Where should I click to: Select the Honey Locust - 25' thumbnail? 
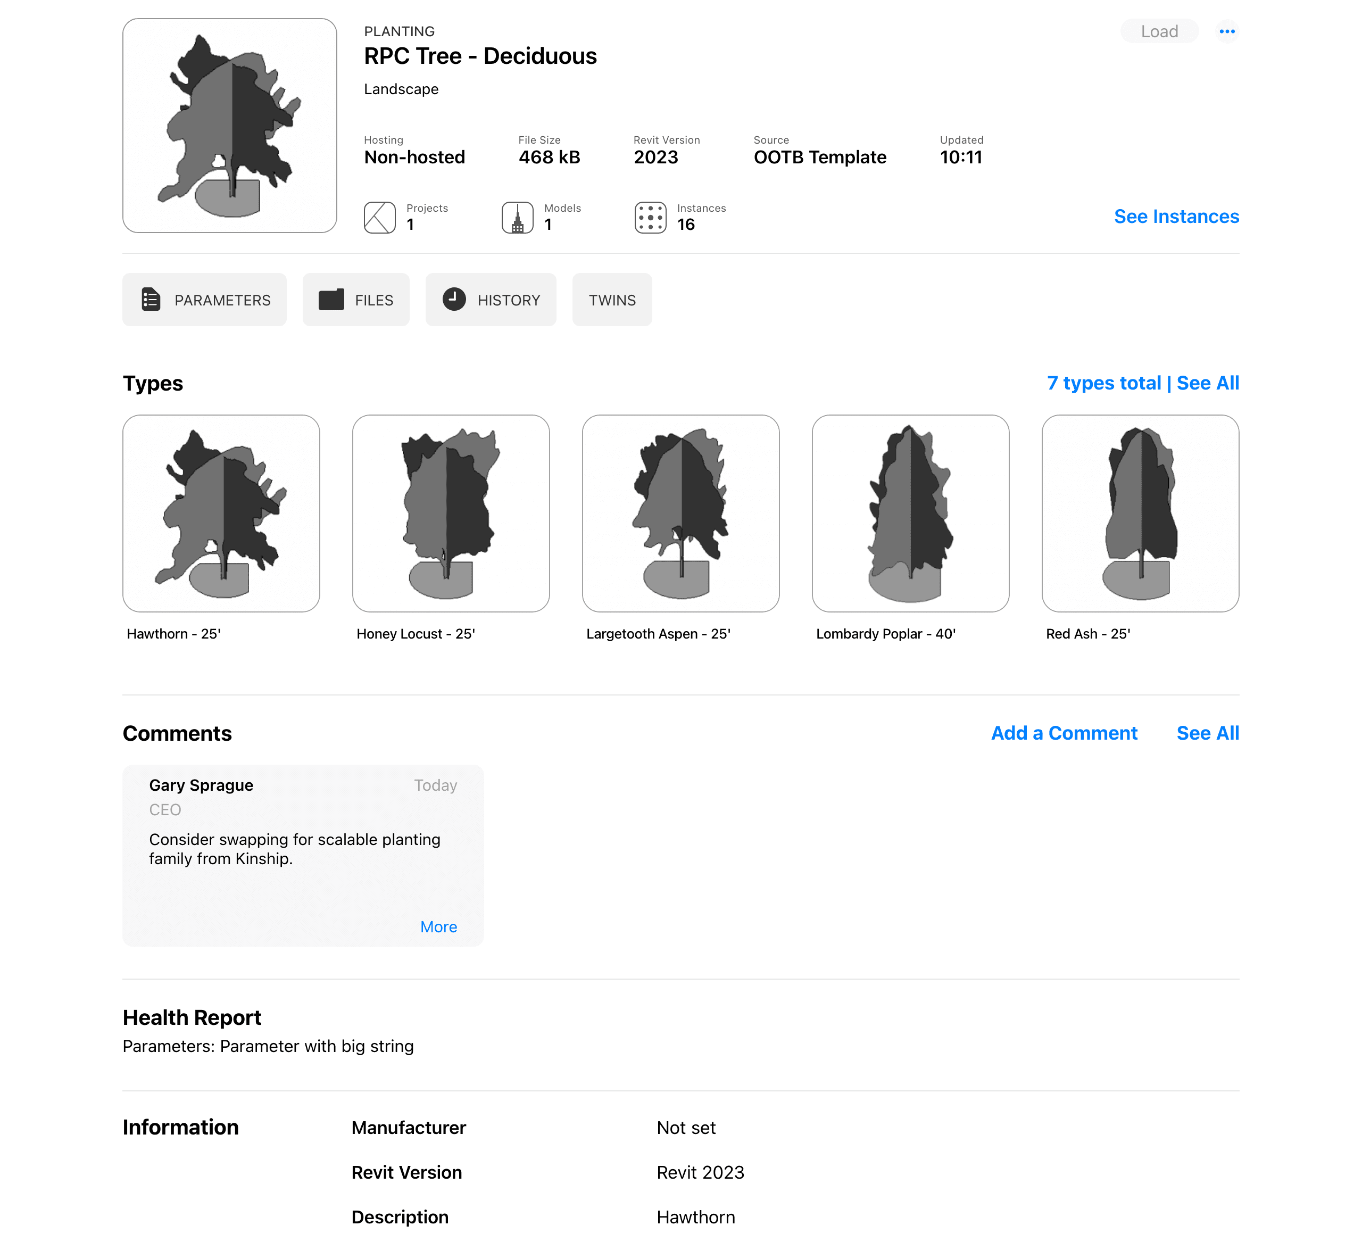(x=451, y=514)
